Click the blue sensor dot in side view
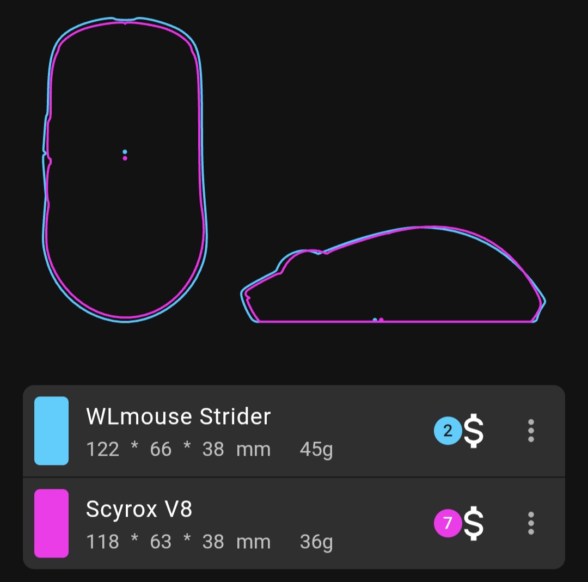588x582 pixels. 375,320
